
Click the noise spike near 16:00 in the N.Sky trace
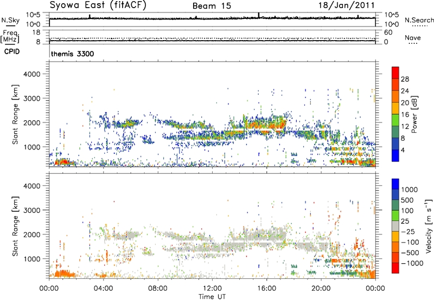259,15
